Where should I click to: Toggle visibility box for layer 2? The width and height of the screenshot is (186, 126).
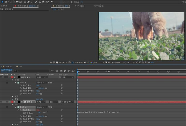pyautogui.click(x=1, y=102)
